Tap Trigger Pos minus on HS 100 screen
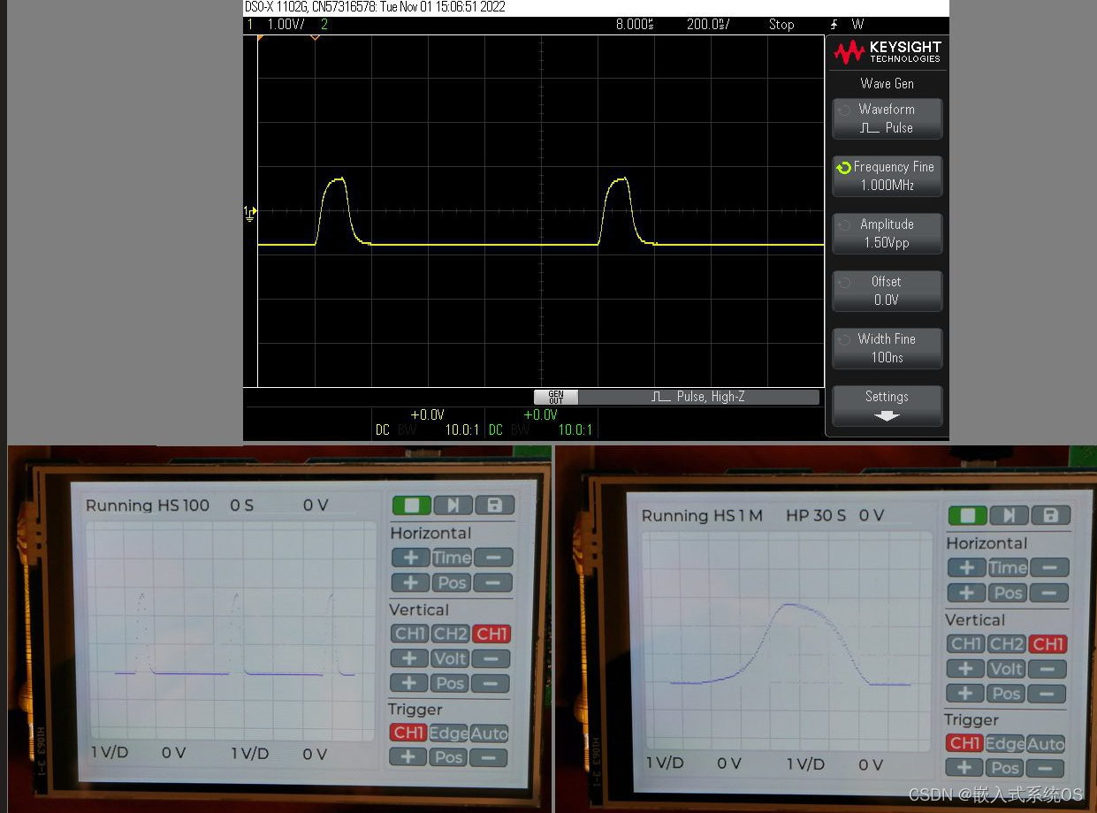 tap(490, 757)
